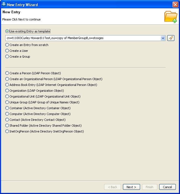Click inside the template DN text field
The width and height of the screenshot is (180, 194).
83,38
